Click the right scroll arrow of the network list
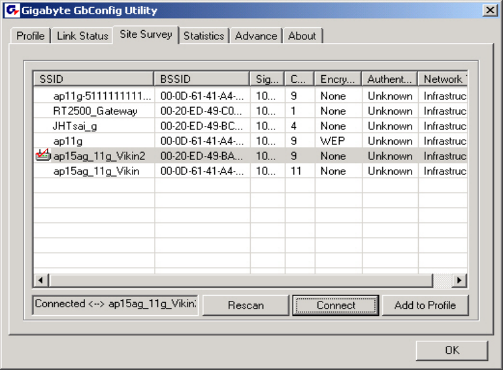Screen dimensions: 503x370 (x=459, y=281)
